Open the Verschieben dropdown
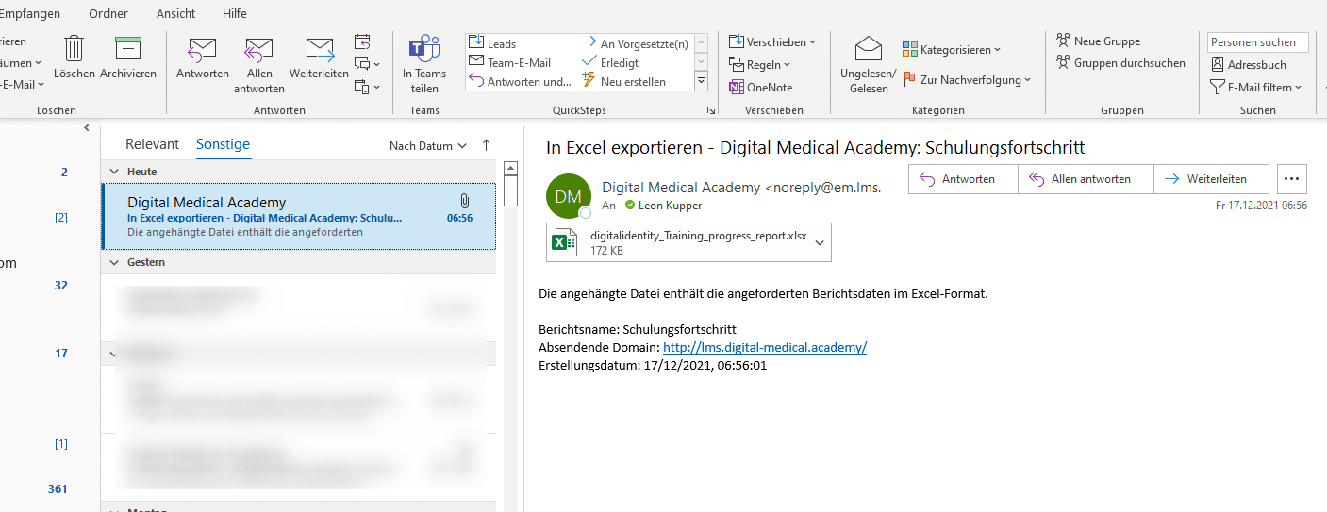 [x=772, y=42]
